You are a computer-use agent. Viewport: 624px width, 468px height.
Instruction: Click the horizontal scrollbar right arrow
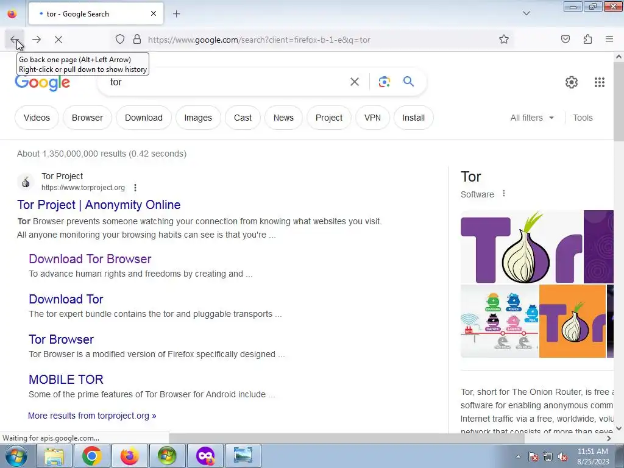(x=609, y=438)
